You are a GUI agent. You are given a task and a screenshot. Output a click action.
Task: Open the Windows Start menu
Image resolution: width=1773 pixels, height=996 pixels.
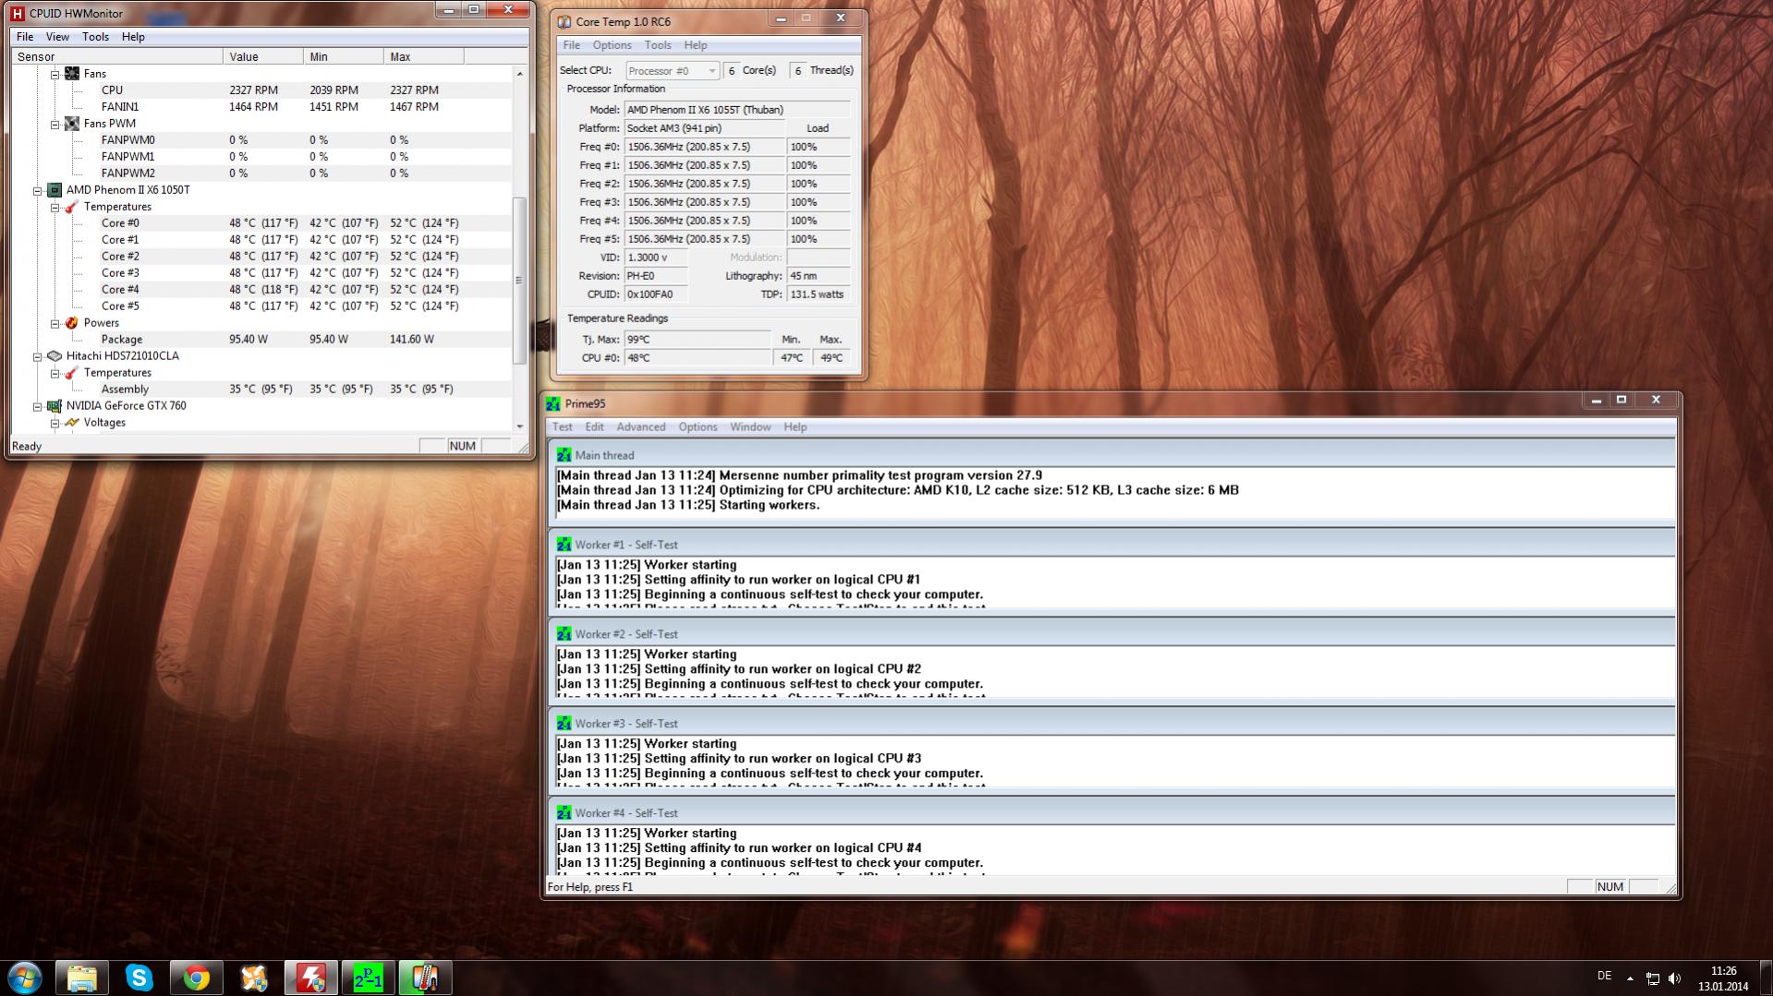25,978
